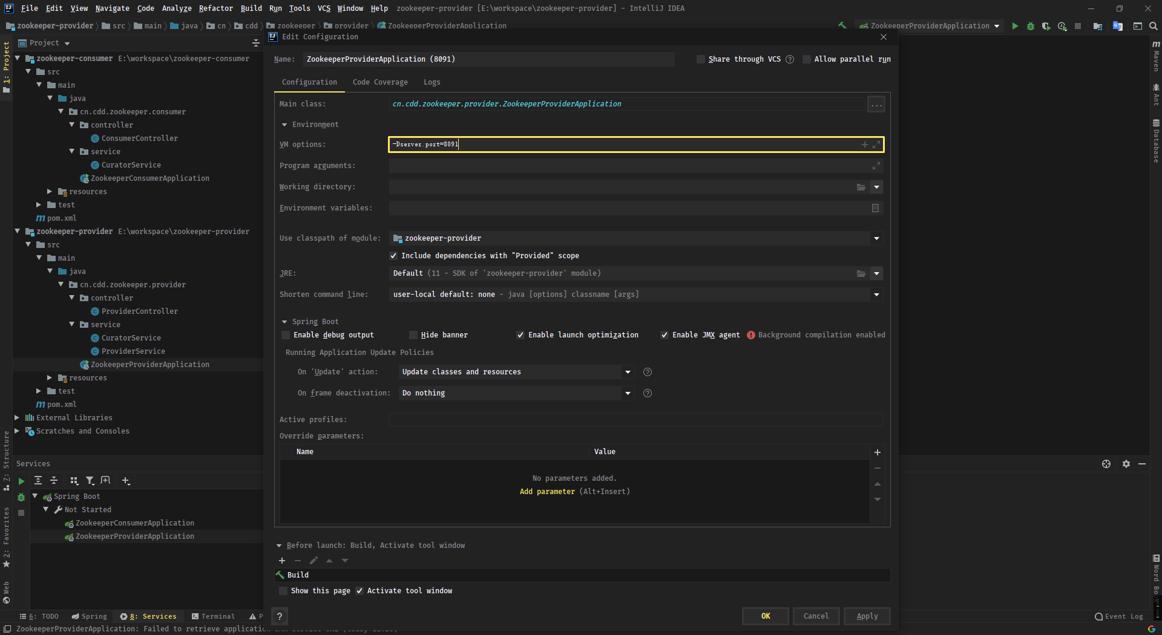Screen dimensions: 1162x635
Task: Browse main class with ellipsis button
Action: (876, 104)
